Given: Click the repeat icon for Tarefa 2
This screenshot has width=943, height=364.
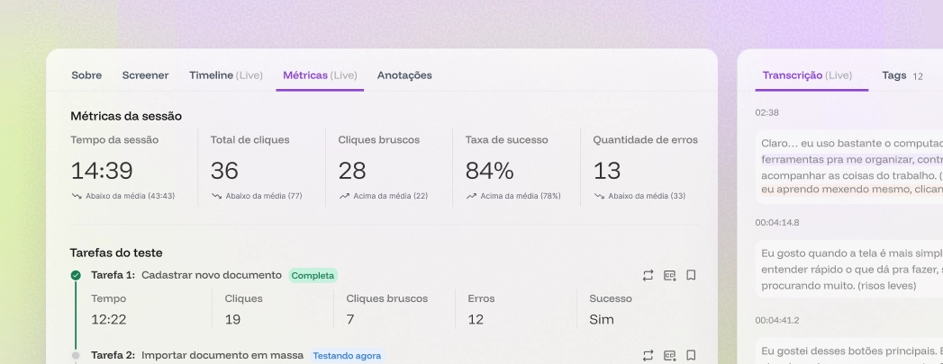Looking at the screenshot, I should pyautogui.click(x=648, y=355).
